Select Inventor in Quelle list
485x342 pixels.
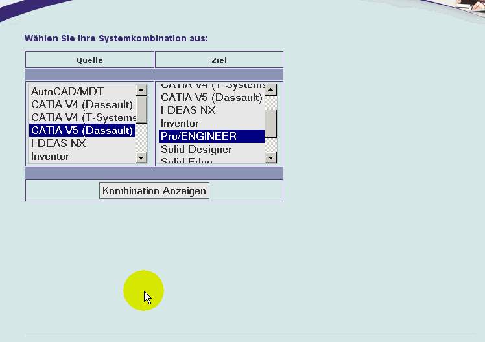click(82, 156)
